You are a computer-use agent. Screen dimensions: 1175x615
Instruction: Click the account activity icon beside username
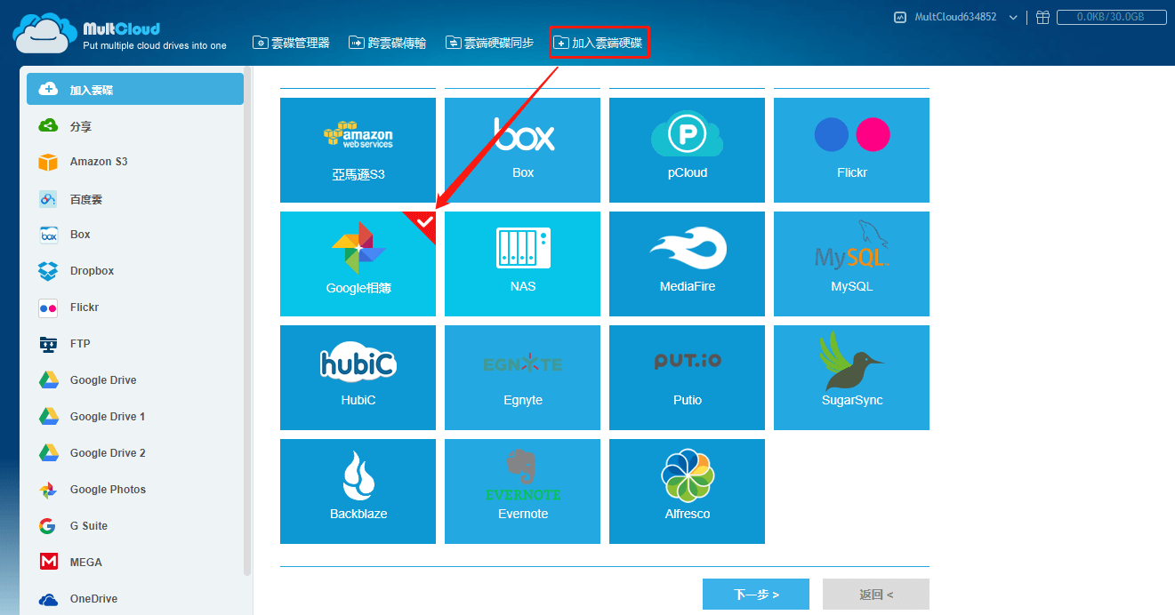[900, 17]
